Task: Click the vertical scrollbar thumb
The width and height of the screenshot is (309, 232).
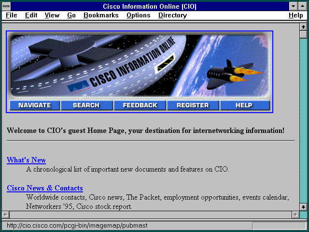Action: pos(303,34)
